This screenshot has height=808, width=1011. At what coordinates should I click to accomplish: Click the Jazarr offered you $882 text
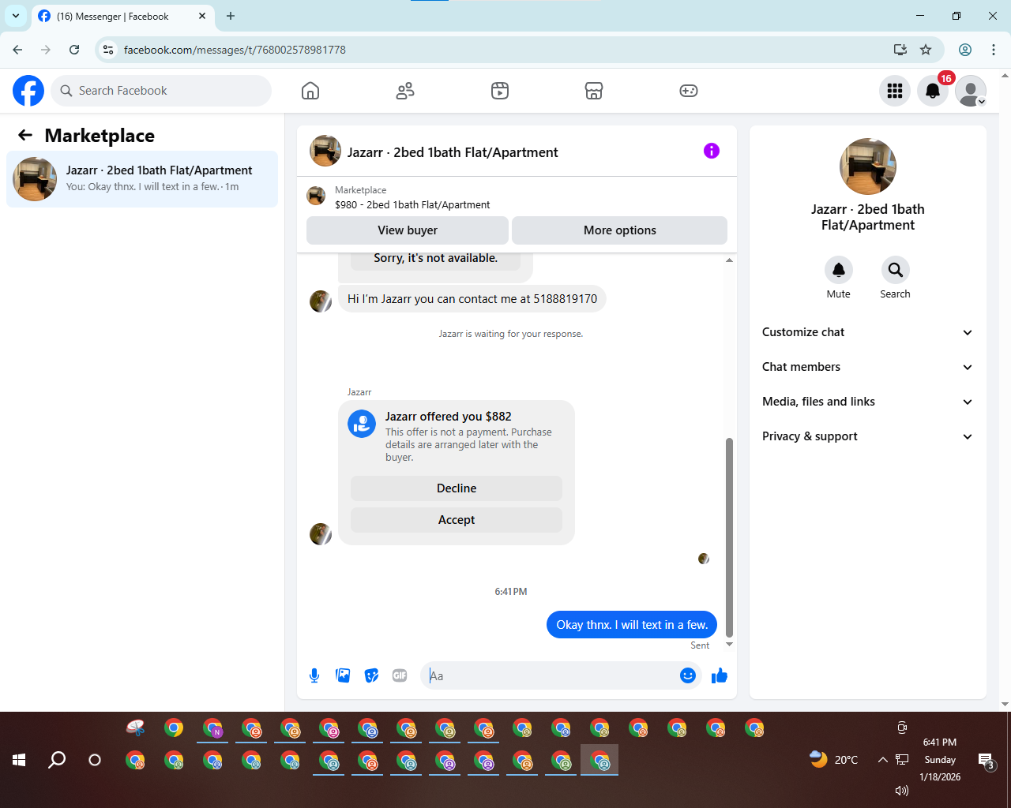coord(449,417)
